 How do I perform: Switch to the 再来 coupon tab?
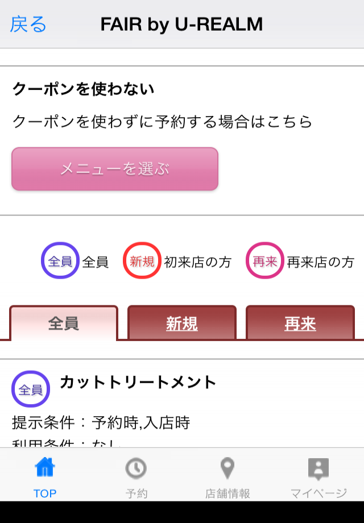tap(300, 323)
